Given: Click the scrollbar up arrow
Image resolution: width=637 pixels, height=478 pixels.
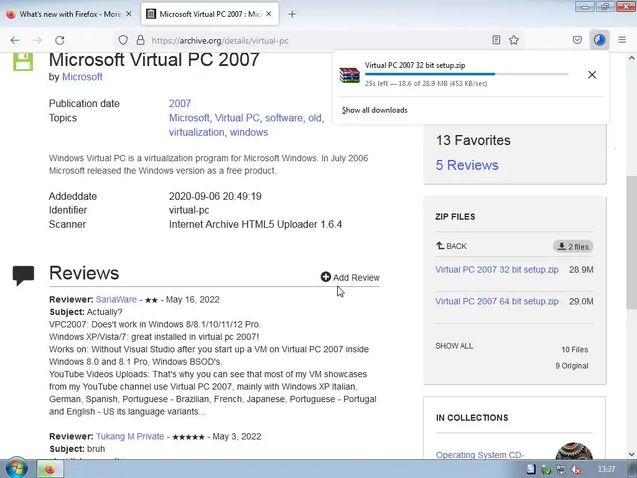Looking at the screenshot, I should (x=631, y=58).
